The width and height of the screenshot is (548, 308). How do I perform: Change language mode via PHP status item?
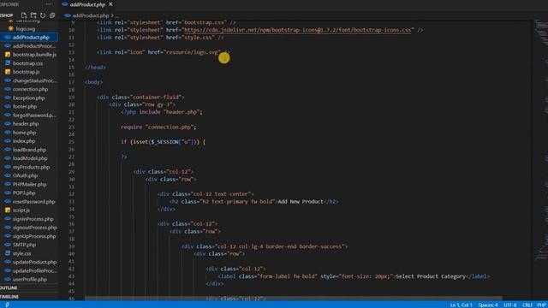point(542,305)
